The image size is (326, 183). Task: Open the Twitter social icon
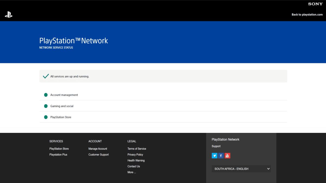point(215,156)
